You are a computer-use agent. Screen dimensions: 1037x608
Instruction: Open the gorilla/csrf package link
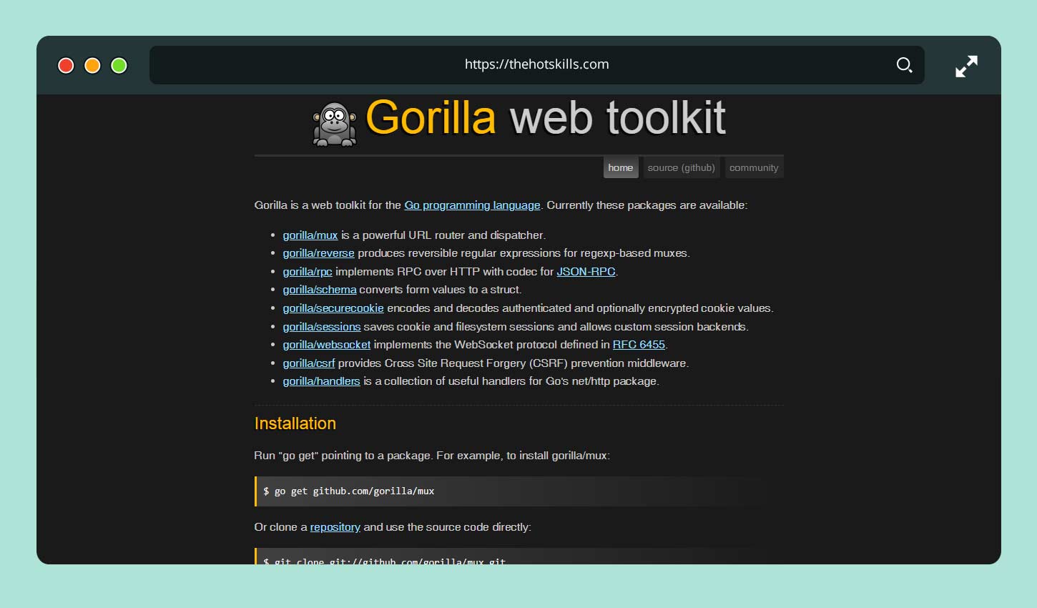click(x=309, y=363)
